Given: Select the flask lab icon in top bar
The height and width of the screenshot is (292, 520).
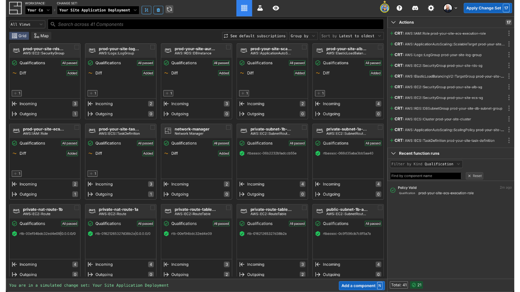Looking at the screenshot, I should (x=260, y=8).
